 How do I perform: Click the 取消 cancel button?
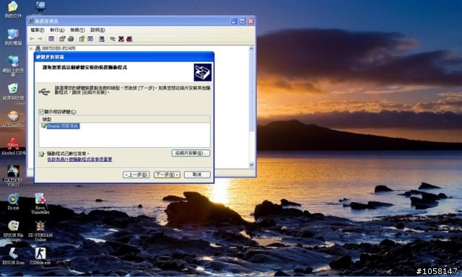click(x=197, y=175)
